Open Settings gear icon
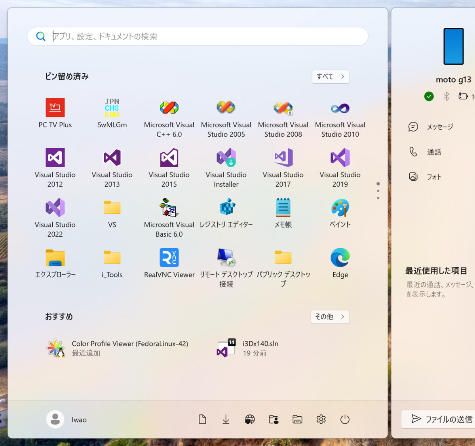 (x=321, y=419)
